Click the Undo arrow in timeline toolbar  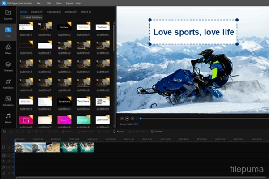(x=4, y=132)
